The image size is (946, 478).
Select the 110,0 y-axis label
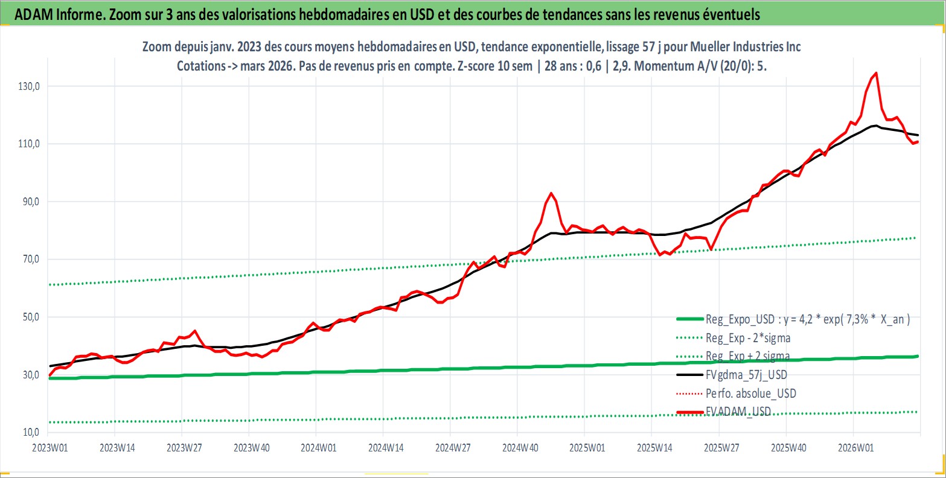tap(30, 144)
